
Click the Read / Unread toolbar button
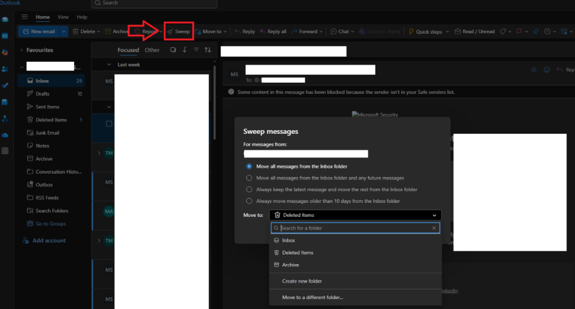(474, 31)
